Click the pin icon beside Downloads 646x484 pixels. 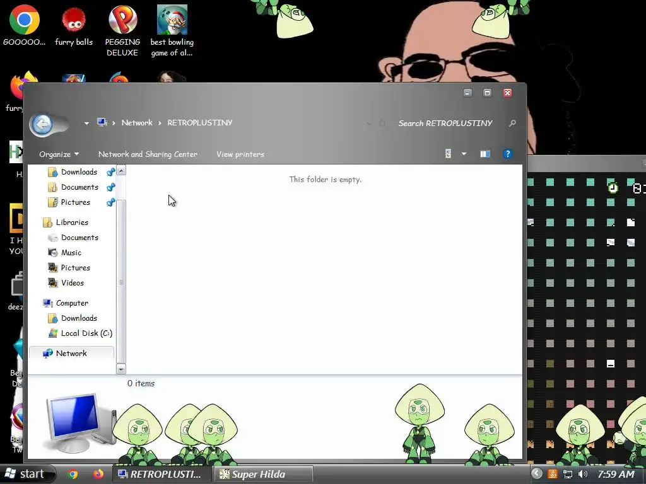point(110,172)
